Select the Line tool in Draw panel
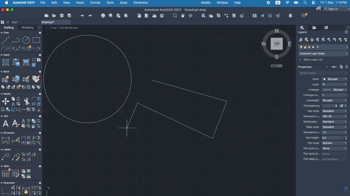Screen dimensions: 350x196 (5, 40)
